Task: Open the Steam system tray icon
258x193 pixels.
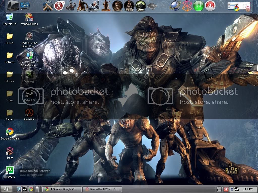Action: [237, 189]
